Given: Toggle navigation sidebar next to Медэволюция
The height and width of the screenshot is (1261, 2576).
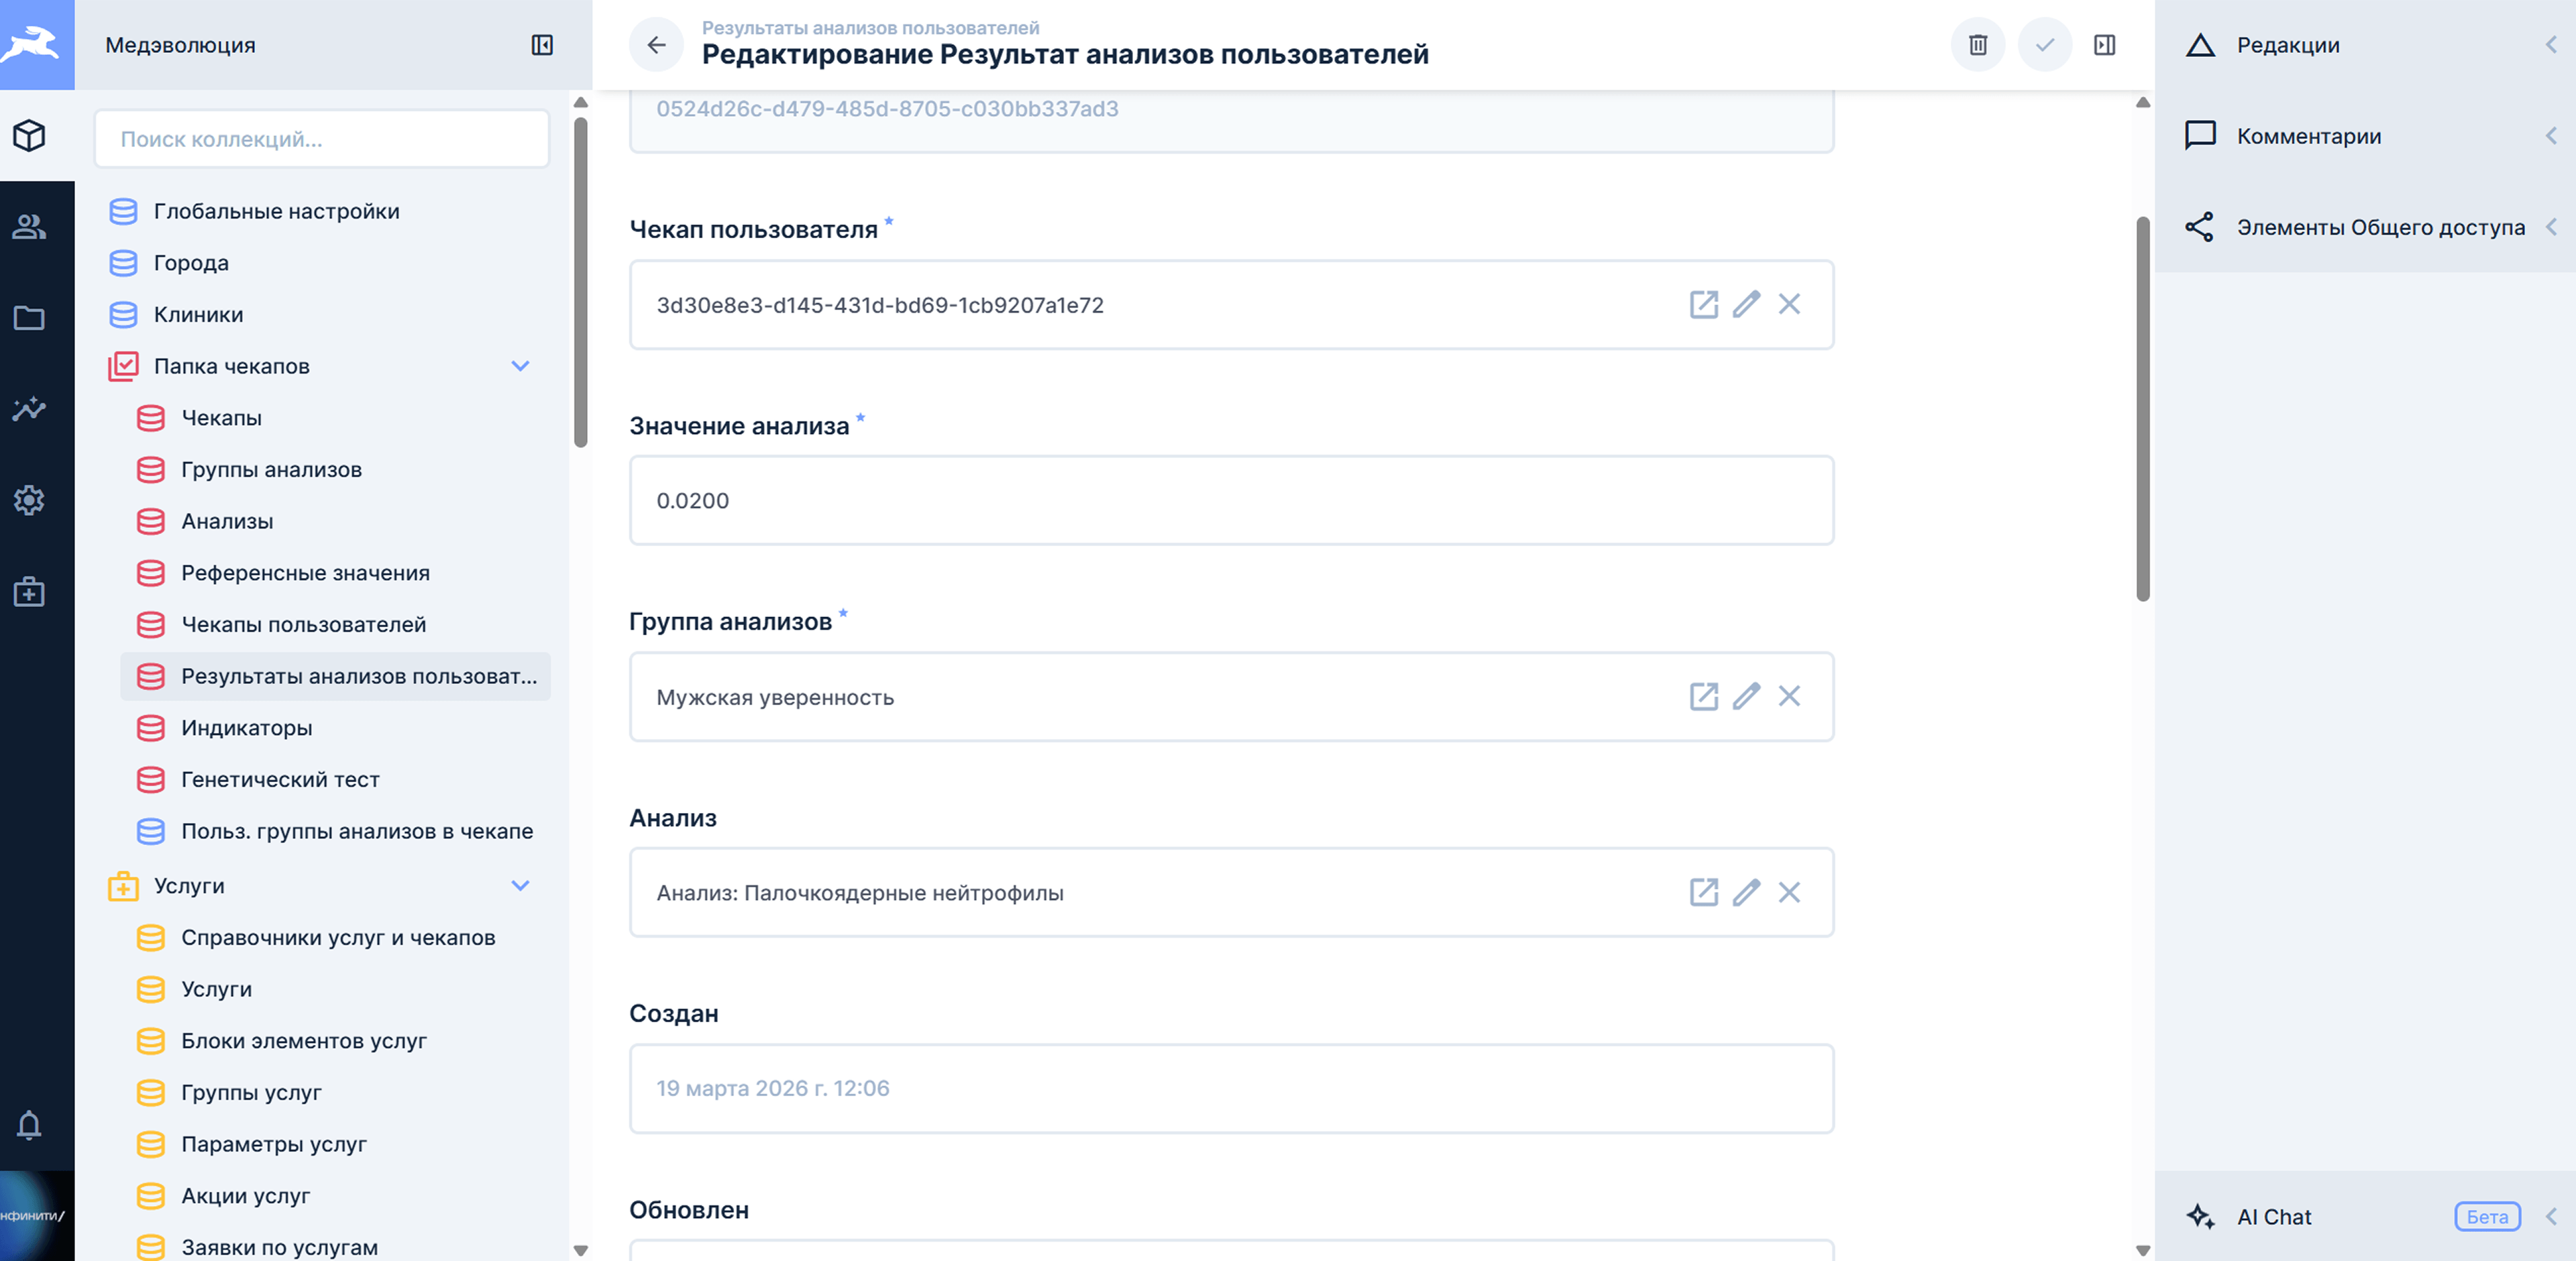Looking at the screenshot, I should click(542, 45).
